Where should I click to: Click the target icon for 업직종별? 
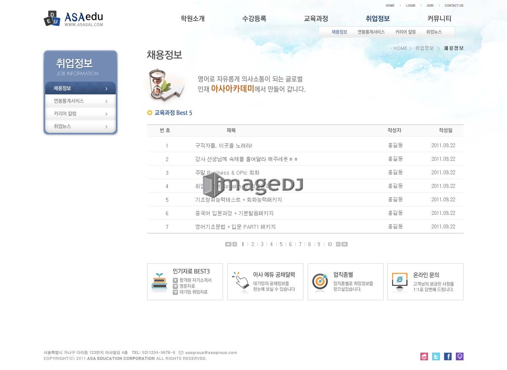320,282
